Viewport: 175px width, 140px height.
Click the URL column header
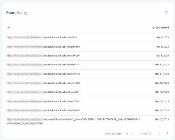click(9, 27)
